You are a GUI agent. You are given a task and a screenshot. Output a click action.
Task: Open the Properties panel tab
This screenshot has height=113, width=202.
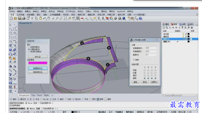166,24
